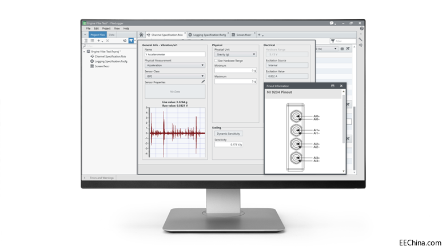This screenshot has height=250, width=446.
Task: Maximize the Pinout Information window
Action: [x=333, y=86]
